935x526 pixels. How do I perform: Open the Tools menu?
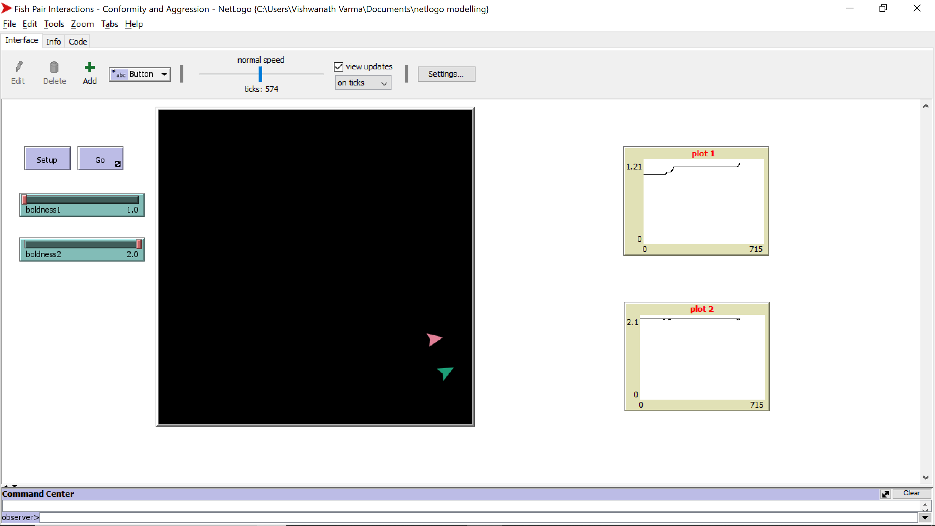pyautogui.click(x=54, y=24)
